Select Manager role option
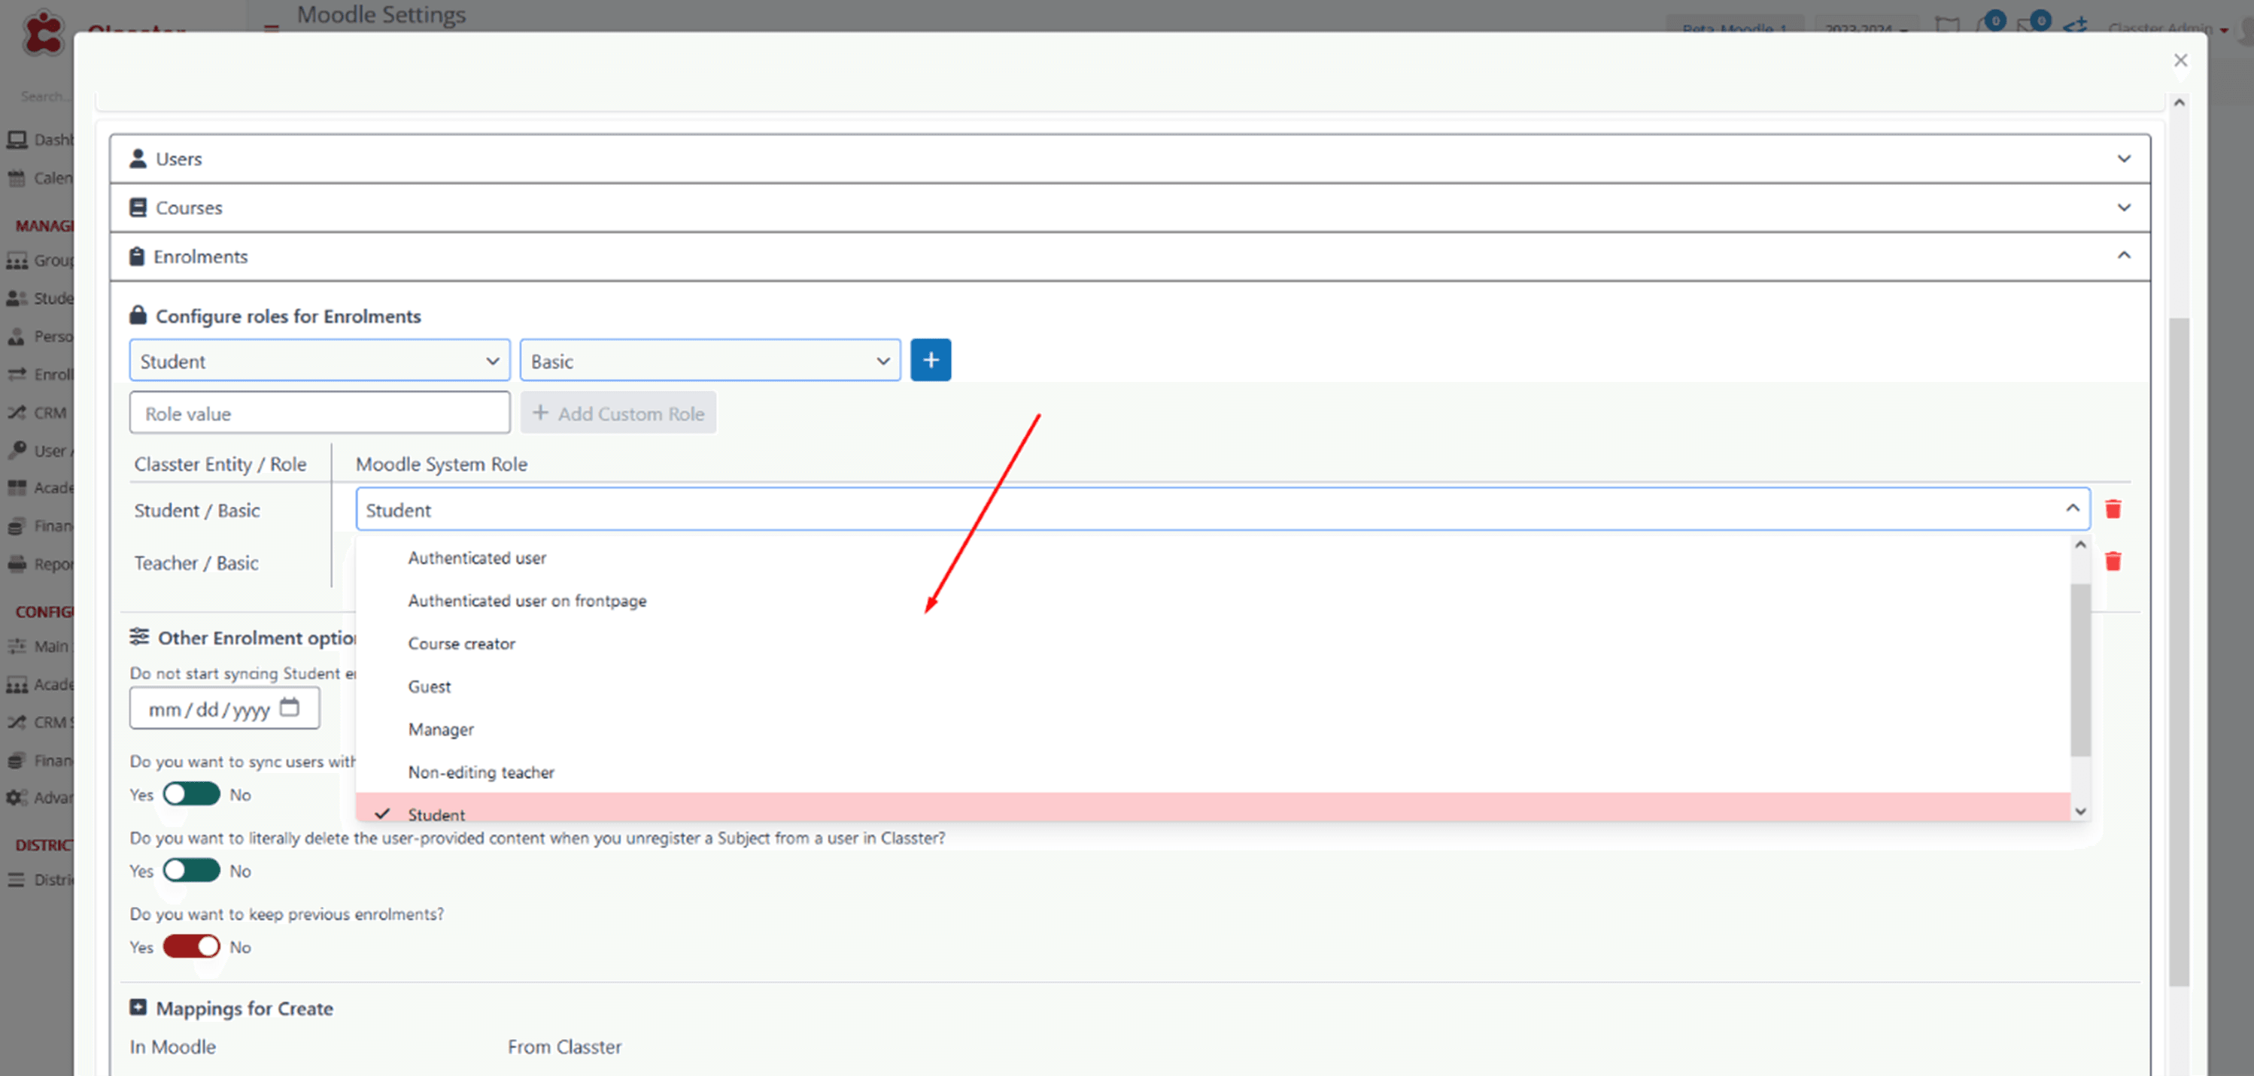The width and height of the screenshot is (2254, 1076). point(1213,729)
